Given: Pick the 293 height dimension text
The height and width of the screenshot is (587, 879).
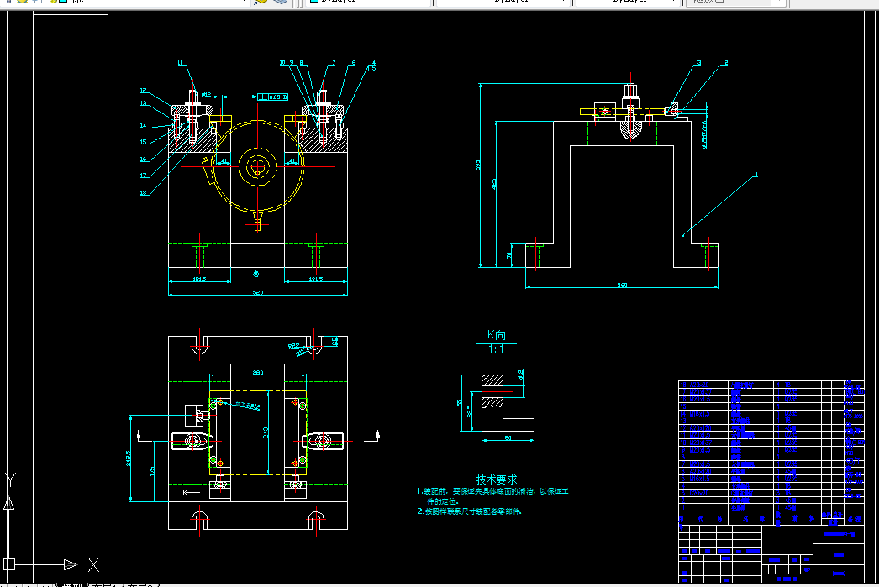Looking at the screenshot, I should (x=477, y=165).
